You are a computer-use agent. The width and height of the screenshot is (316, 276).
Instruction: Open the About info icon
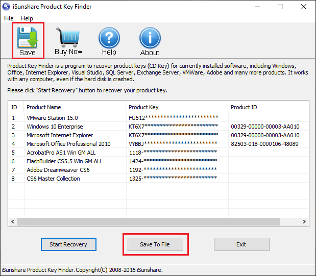pos(150,38)
